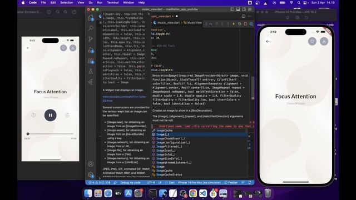This screenshot has width=356, height=200.
Task: Select the ImageCacheStatus suggestion
Action: click(199, 174)
